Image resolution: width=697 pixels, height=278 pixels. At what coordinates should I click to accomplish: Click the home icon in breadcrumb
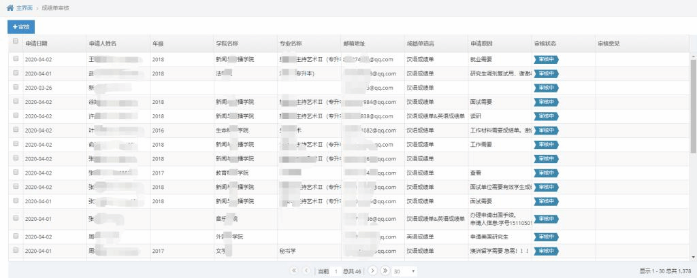click(10, 7)
